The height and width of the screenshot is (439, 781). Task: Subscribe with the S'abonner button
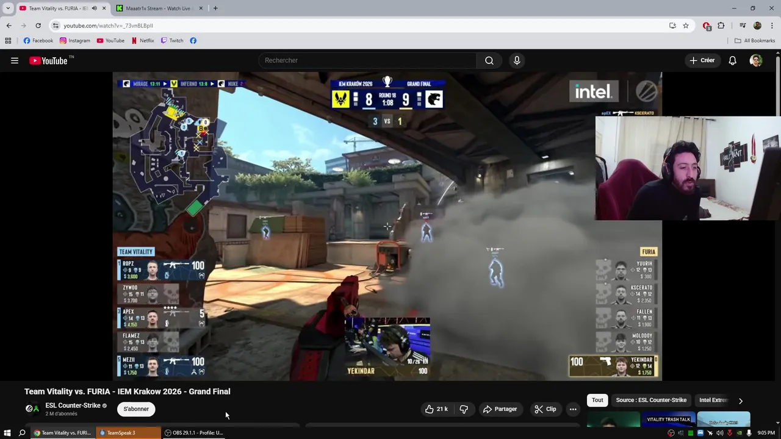pos(136,409)
